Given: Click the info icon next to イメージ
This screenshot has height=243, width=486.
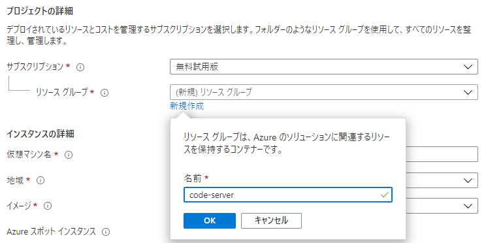Looking at the screenshot, I should (48, 206).
